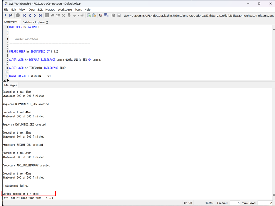Click line 11 'ALTER USER hr TEMPORARY TABLESPACE TEMP;'

pyautogui.click(x=38, y=68)
